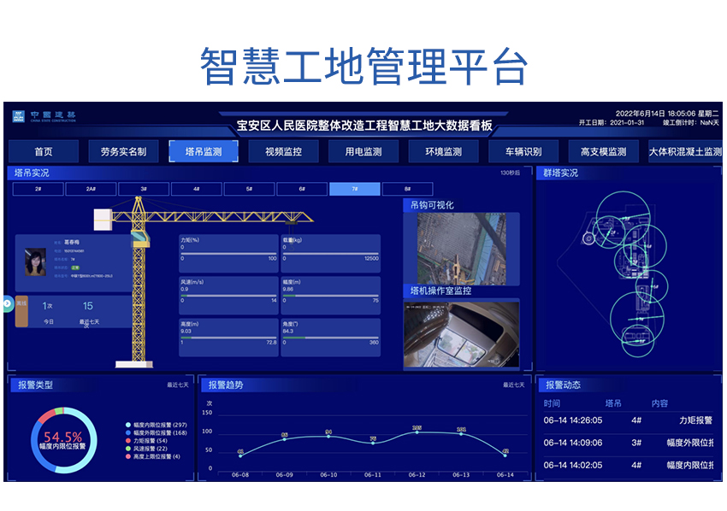
Task: Select tower crane 8# button
Action: (407, 189)
